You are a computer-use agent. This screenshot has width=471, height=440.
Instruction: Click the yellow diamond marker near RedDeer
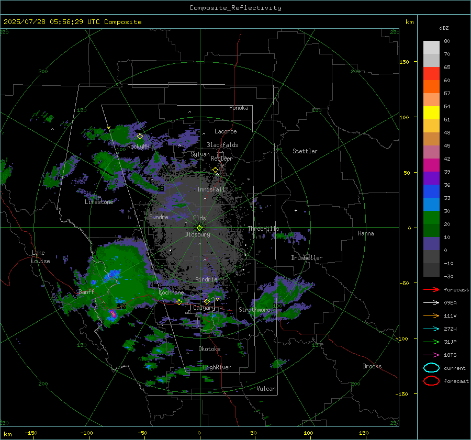click(216, 170)
